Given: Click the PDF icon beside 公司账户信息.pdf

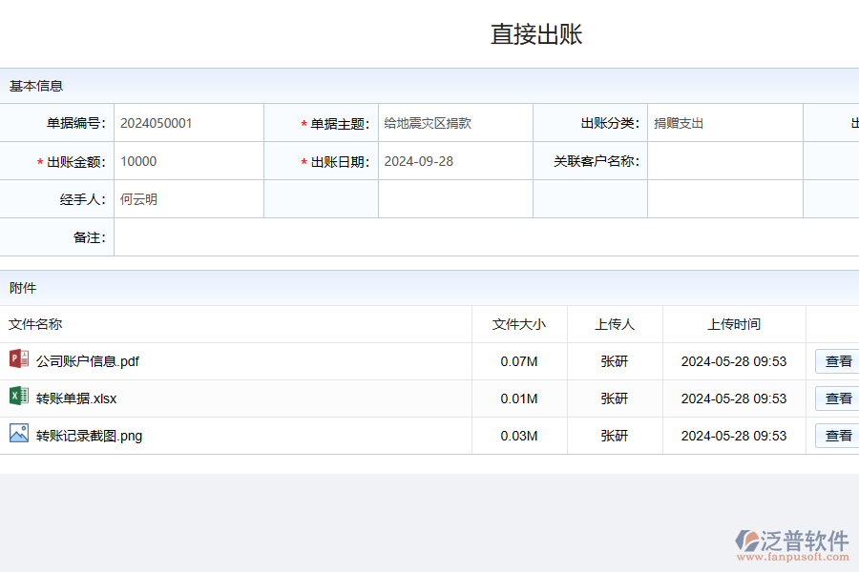Looking at the screenshot, I should click(17, 360).
